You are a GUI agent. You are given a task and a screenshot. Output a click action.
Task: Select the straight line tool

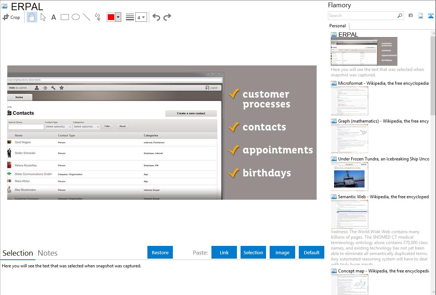tap(87, 17)
